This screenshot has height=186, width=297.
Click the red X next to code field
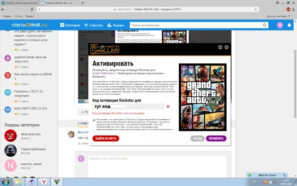tap(168, 106)
